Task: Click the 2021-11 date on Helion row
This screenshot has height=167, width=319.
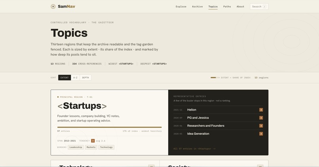Action: 178,110
